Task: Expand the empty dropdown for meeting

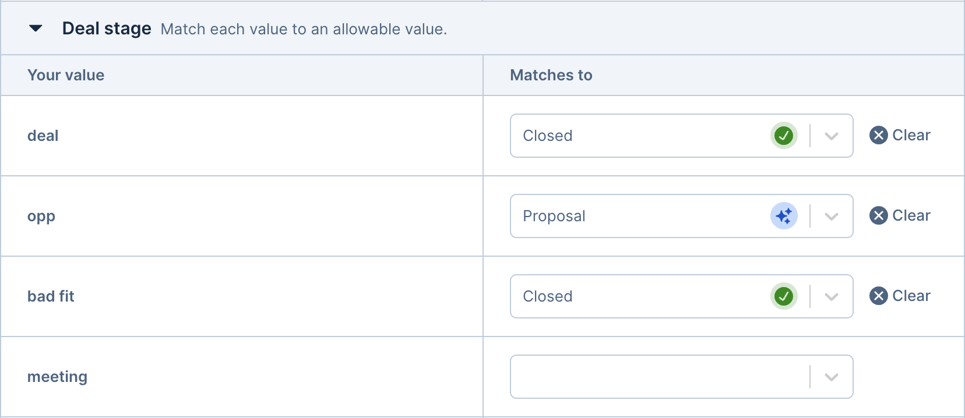Action: click(831, 377)
